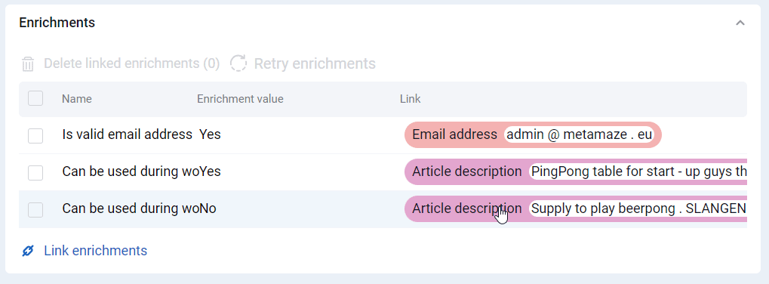Open the PingPong table Article description tag
Viewport: 769px width, 284px height.
pos(576,171)
